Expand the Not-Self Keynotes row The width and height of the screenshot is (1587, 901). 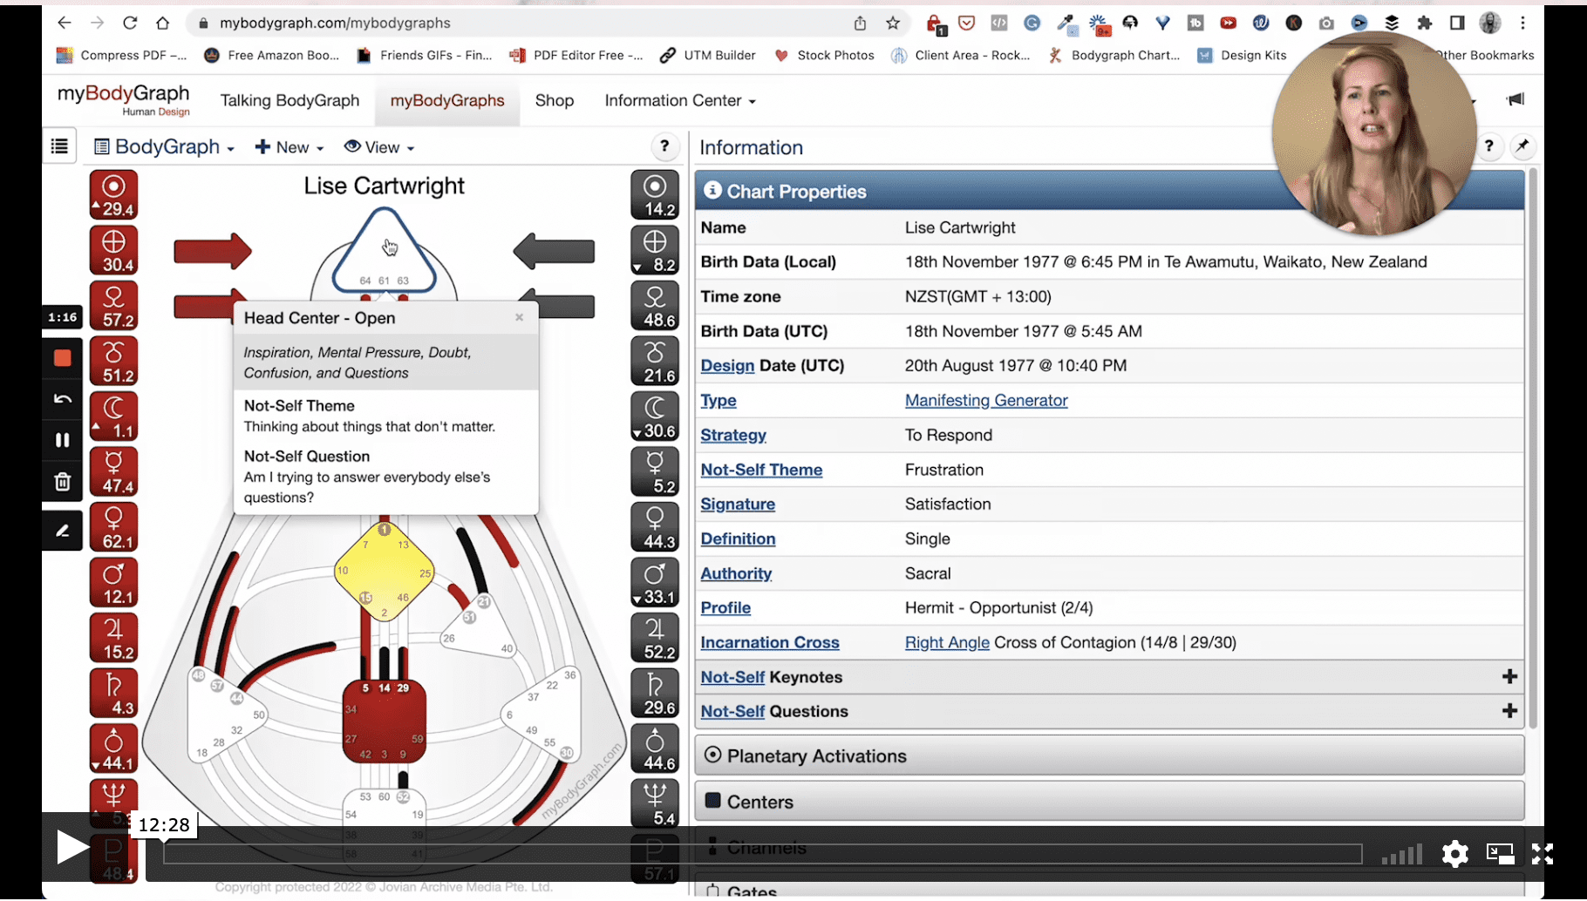1509,677
